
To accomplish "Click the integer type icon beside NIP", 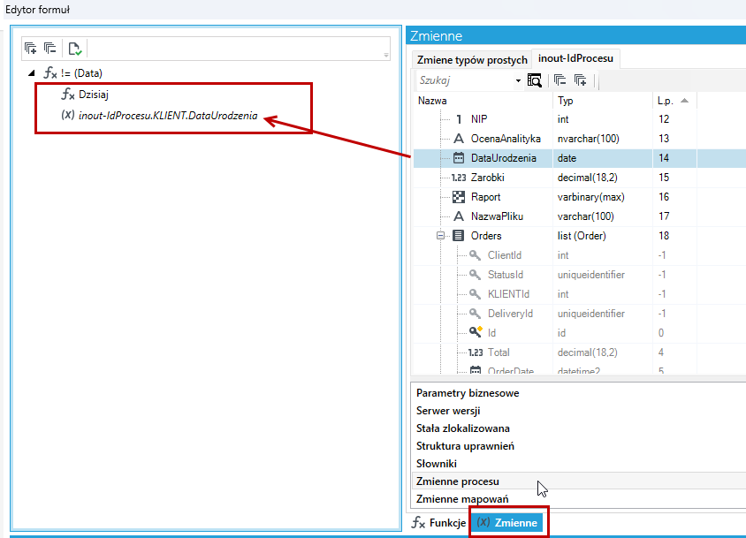I will [459, 119].
